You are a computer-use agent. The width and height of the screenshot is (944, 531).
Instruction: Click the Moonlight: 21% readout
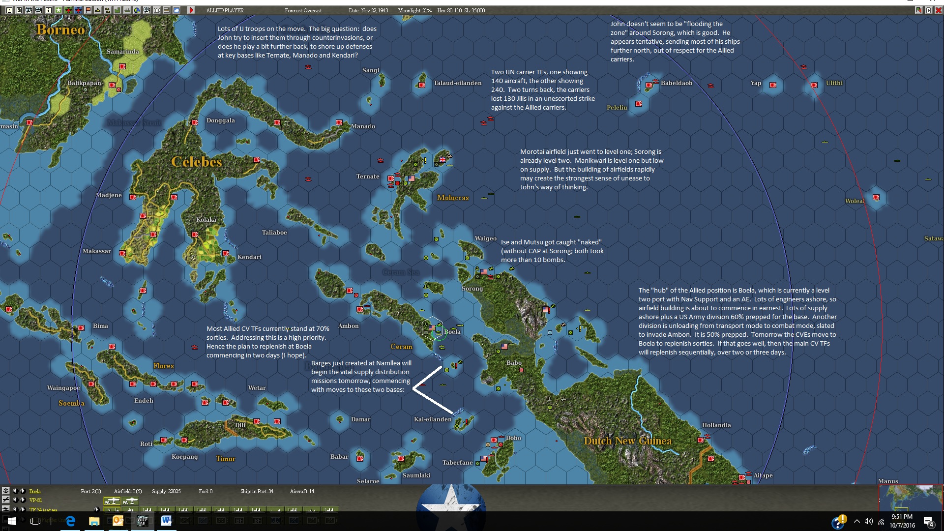[x=415, y=10]
